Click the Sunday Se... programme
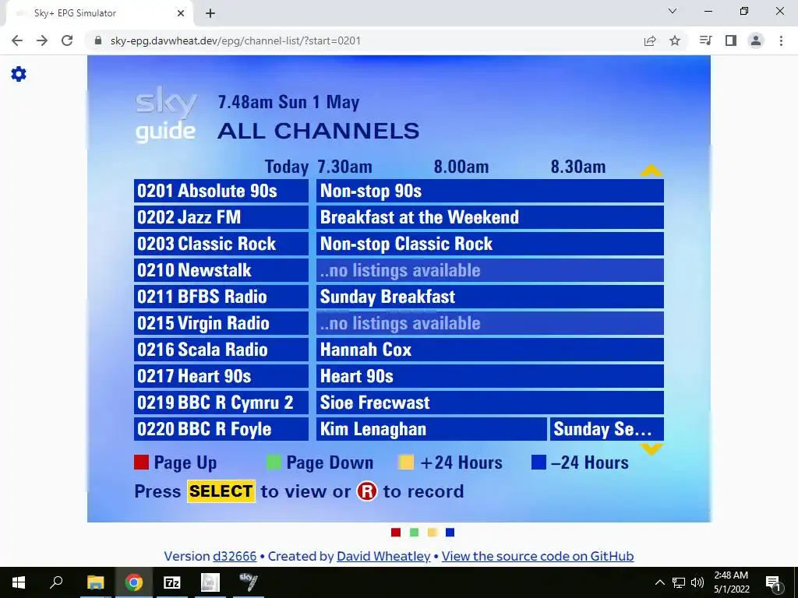Viewport: 798px width, 598px height. tap(606, 429)
